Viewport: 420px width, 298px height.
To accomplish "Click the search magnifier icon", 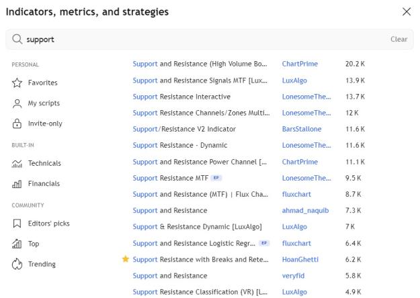I will [17, 40].
